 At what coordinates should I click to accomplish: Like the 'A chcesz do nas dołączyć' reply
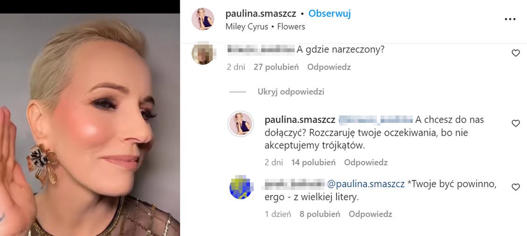[x=515, y=123]
